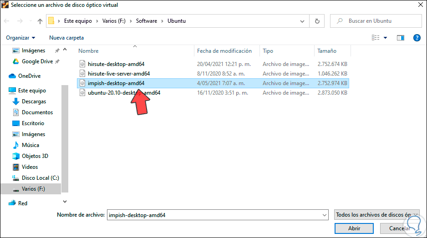Go up one folder level
The width and height of the screenshot is (427, 238).
pyautogui.click(x=40, y=21)
